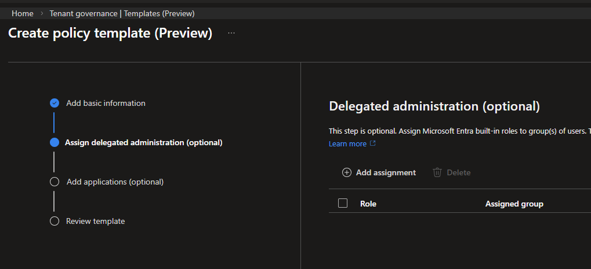Click the completed checkmark step icon
Image resolution: width=591 pixels, height=269 pixels.
click(x=55, y=103)
